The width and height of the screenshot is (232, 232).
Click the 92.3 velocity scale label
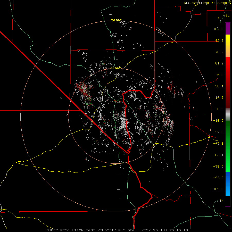pyautogui.click(x=219, y=40)
